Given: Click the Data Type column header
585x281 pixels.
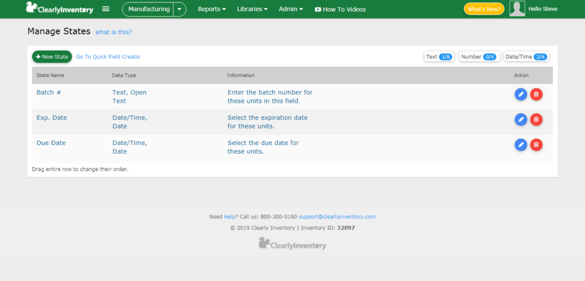Looking at the screenshot, I should click(124, 75).
